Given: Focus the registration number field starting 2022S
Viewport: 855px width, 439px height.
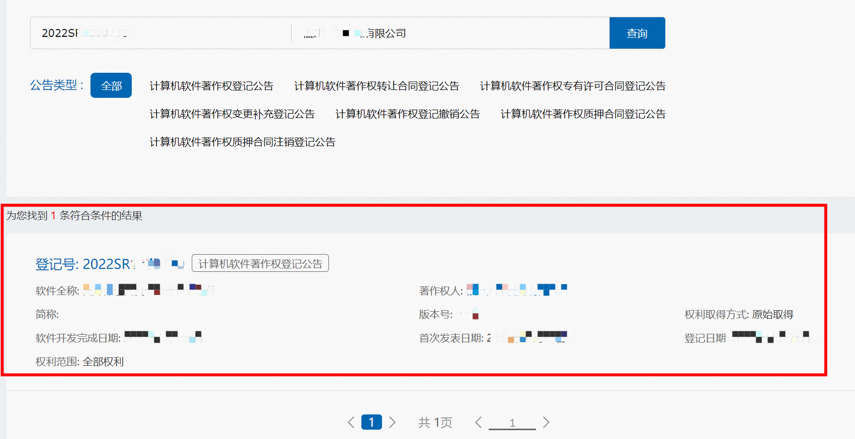Looking at the screenshot, I should (x=161, y=33).
